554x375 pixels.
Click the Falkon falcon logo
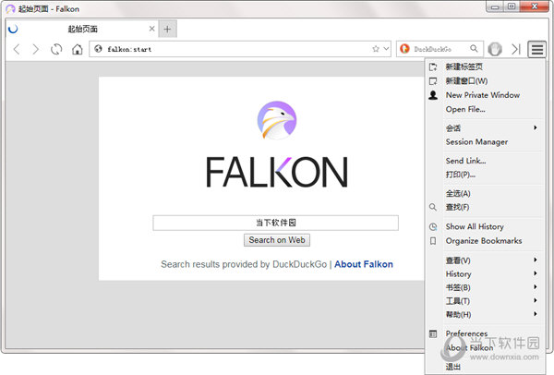(x=277, y=120)
